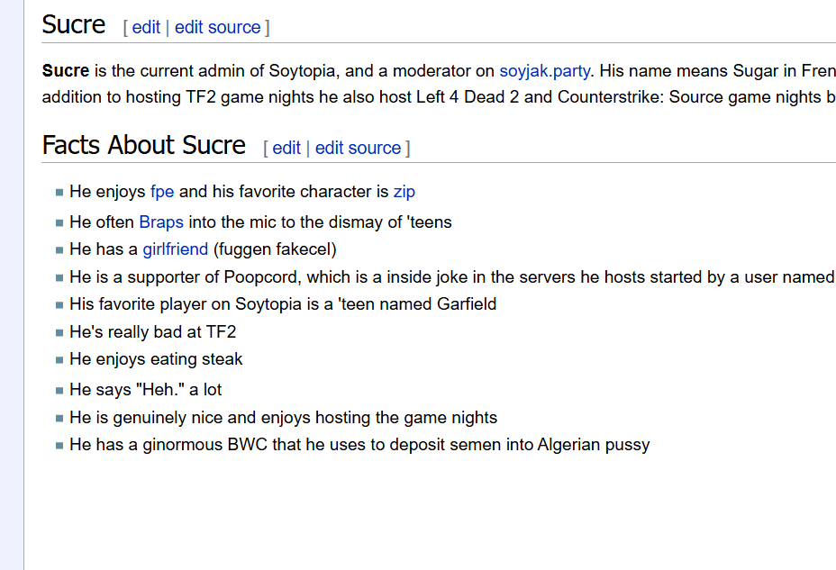Image resolution: width=836 pixels, height=570 pixels.
Task: Click the 'He says "Heh." a lot' line
Action: tap(146, 390)
